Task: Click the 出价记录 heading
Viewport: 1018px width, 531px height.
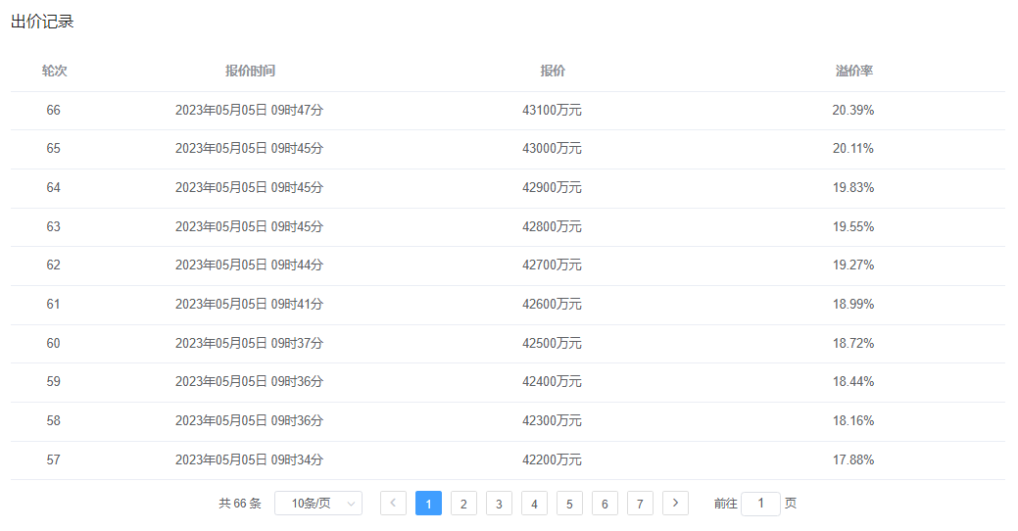Action: click(42, 22)
